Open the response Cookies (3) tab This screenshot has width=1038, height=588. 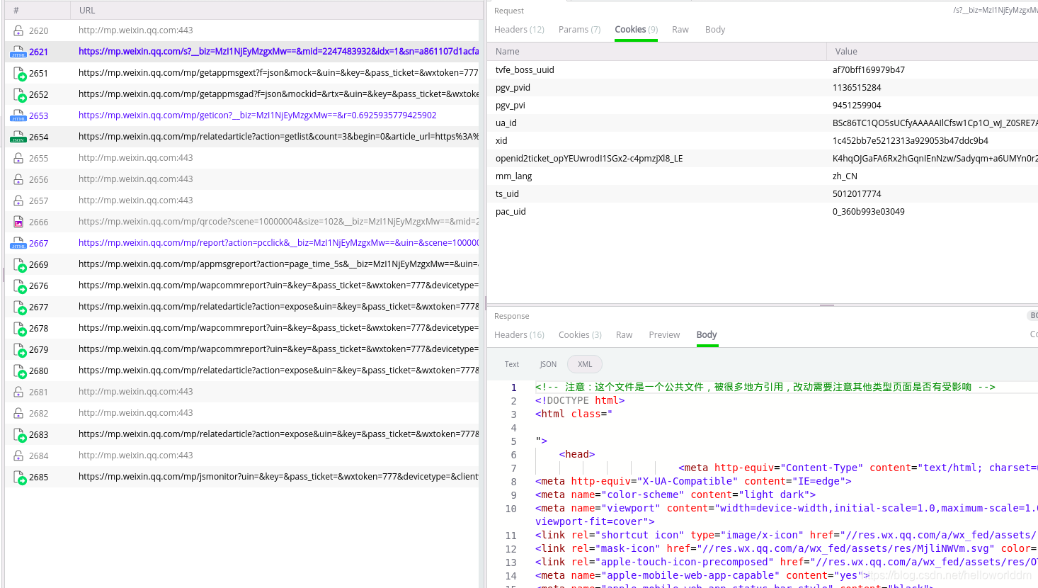(x=580, y=335)
